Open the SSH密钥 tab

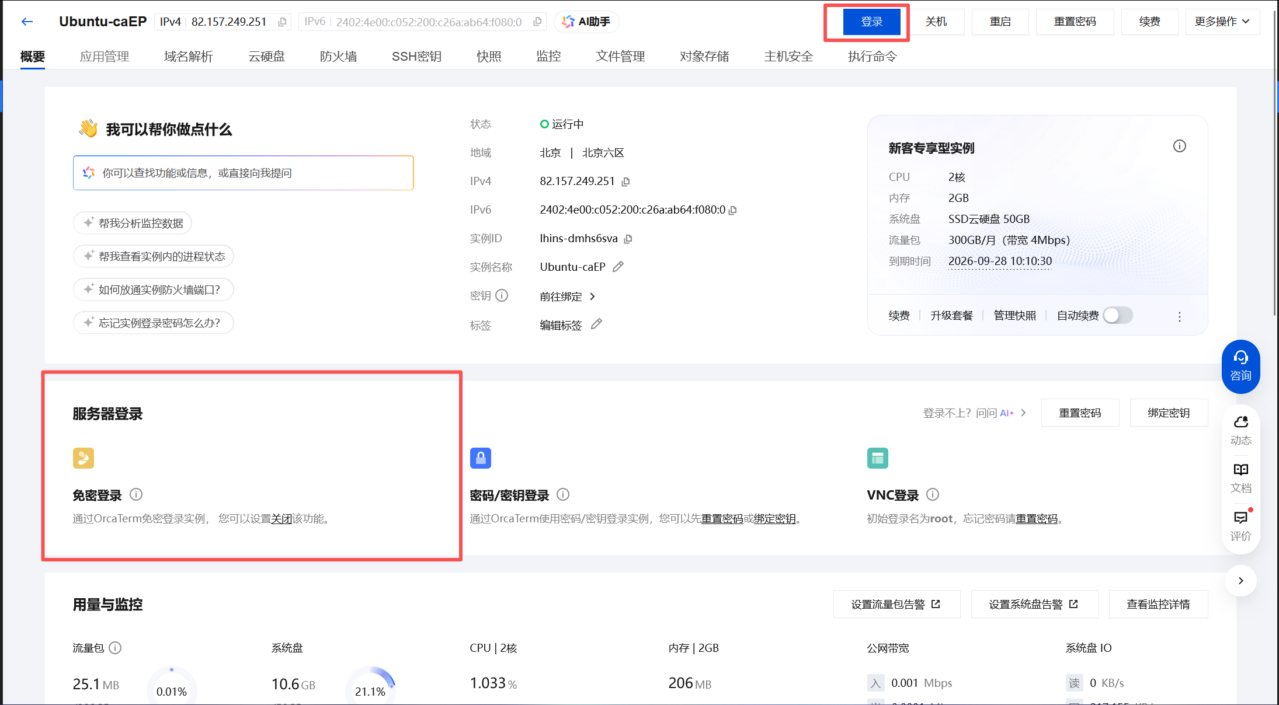pos(416,57)
